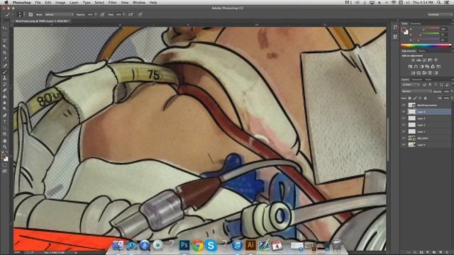Click the color spectrum ramp in Color panel
This screenshot has width=454, height=255.
pyautogui.click(x=426, y=45)
